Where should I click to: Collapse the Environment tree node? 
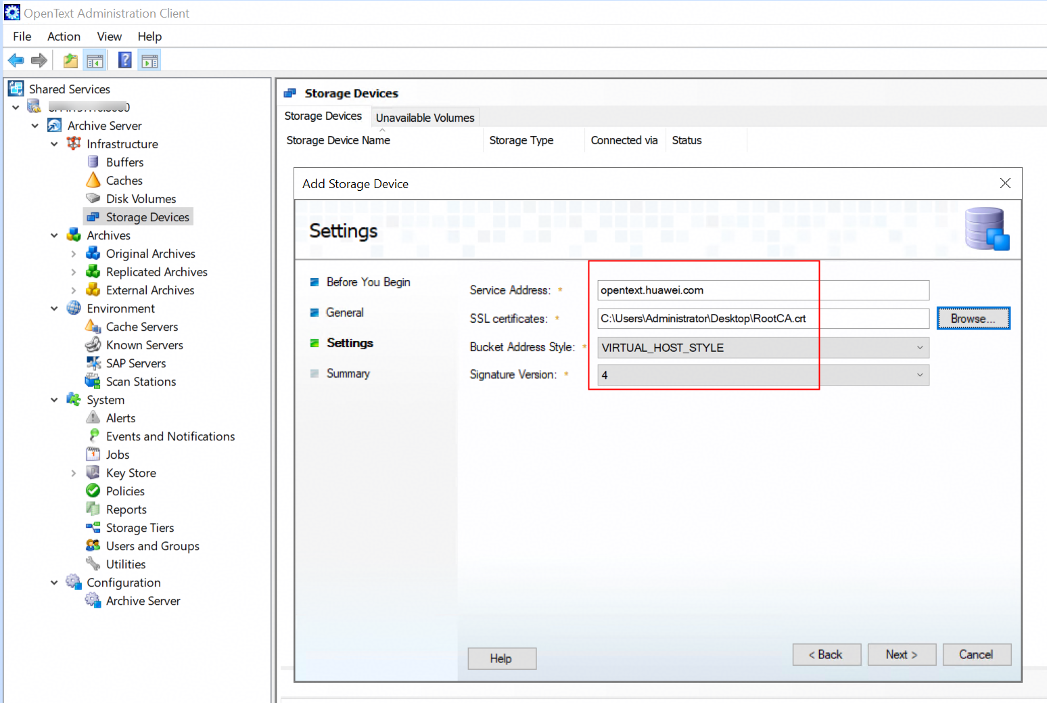pyautogui.click(x=54, y=308)
